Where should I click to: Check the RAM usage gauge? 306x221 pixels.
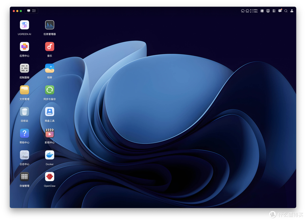click(x=247, y=11)
